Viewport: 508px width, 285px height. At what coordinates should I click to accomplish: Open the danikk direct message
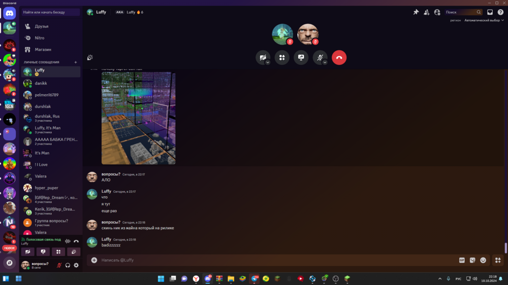tap(50, 83)
